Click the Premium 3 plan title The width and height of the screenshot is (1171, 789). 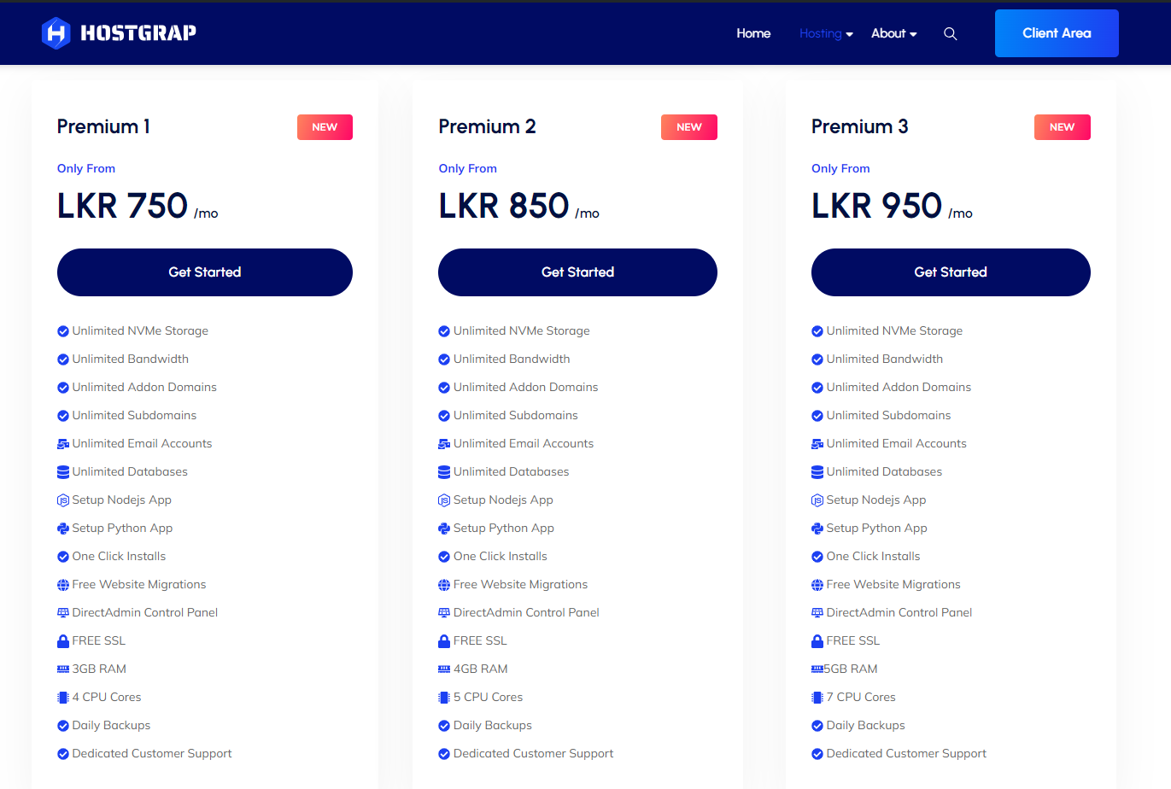[860, 126]
